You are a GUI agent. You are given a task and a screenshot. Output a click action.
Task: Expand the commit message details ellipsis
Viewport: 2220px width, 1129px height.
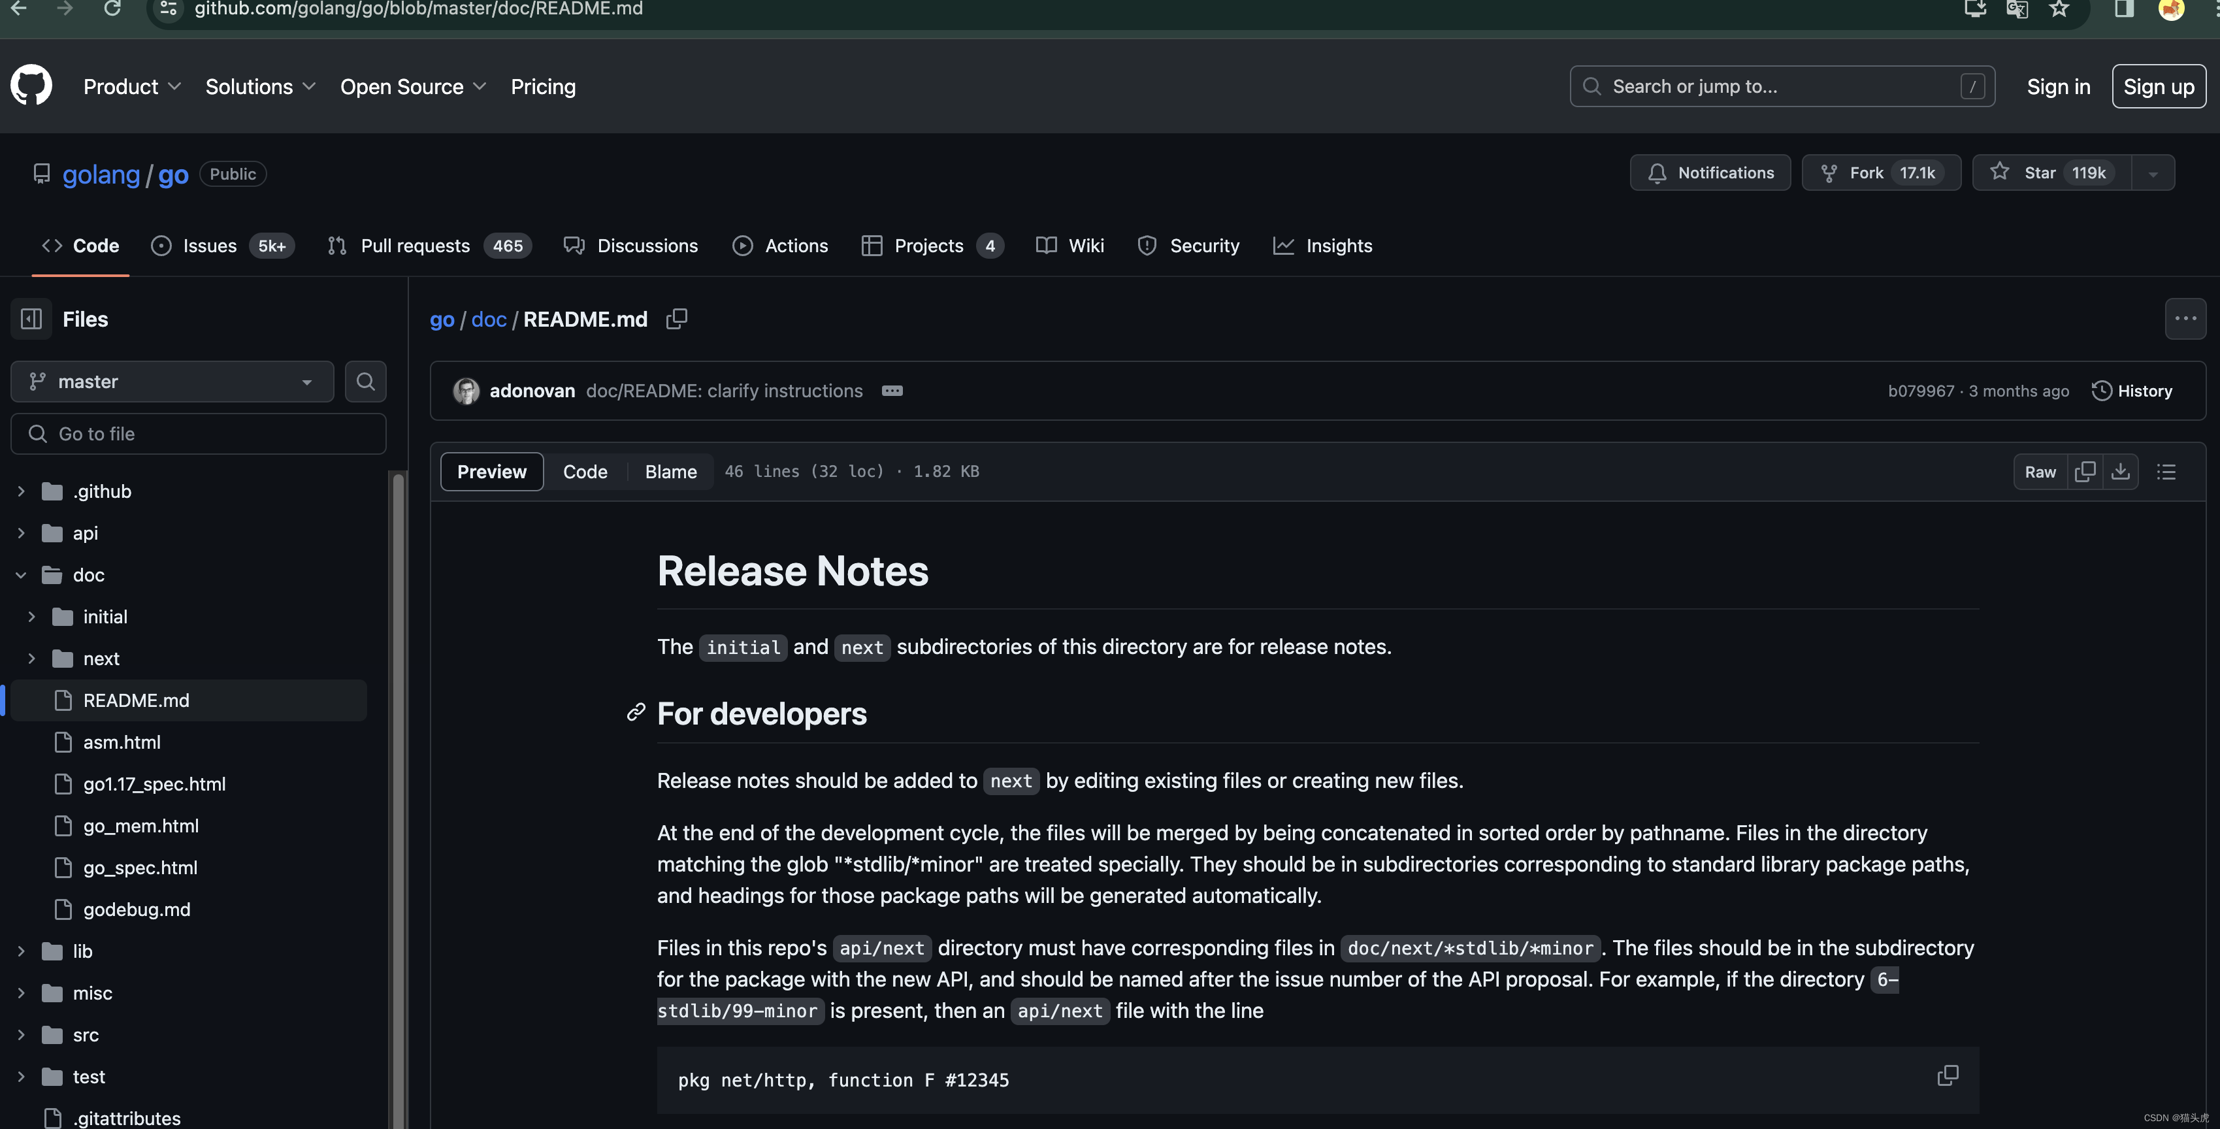(x=892, y=391)
